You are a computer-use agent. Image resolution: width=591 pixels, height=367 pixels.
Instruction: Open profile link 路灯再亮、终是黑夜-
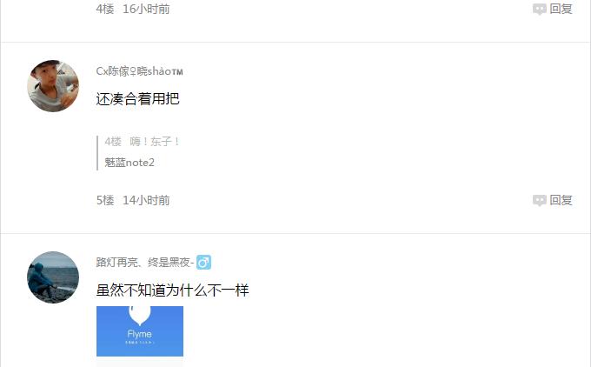coord(145,262)
